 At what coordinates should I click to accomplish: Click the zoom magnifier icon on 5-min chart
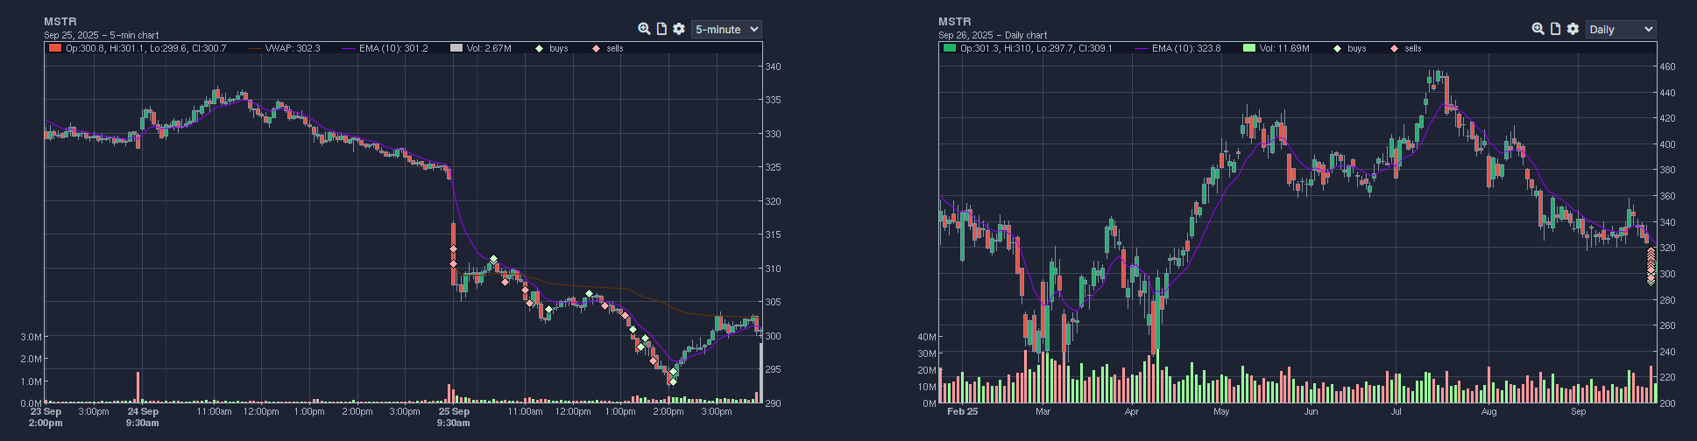[x=644, y=29]
